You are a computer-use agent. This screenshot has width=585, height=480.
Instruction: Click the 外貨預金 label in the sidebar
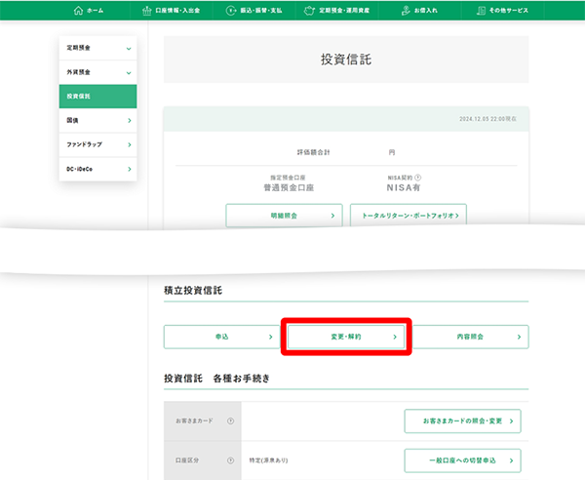(78, 72)
